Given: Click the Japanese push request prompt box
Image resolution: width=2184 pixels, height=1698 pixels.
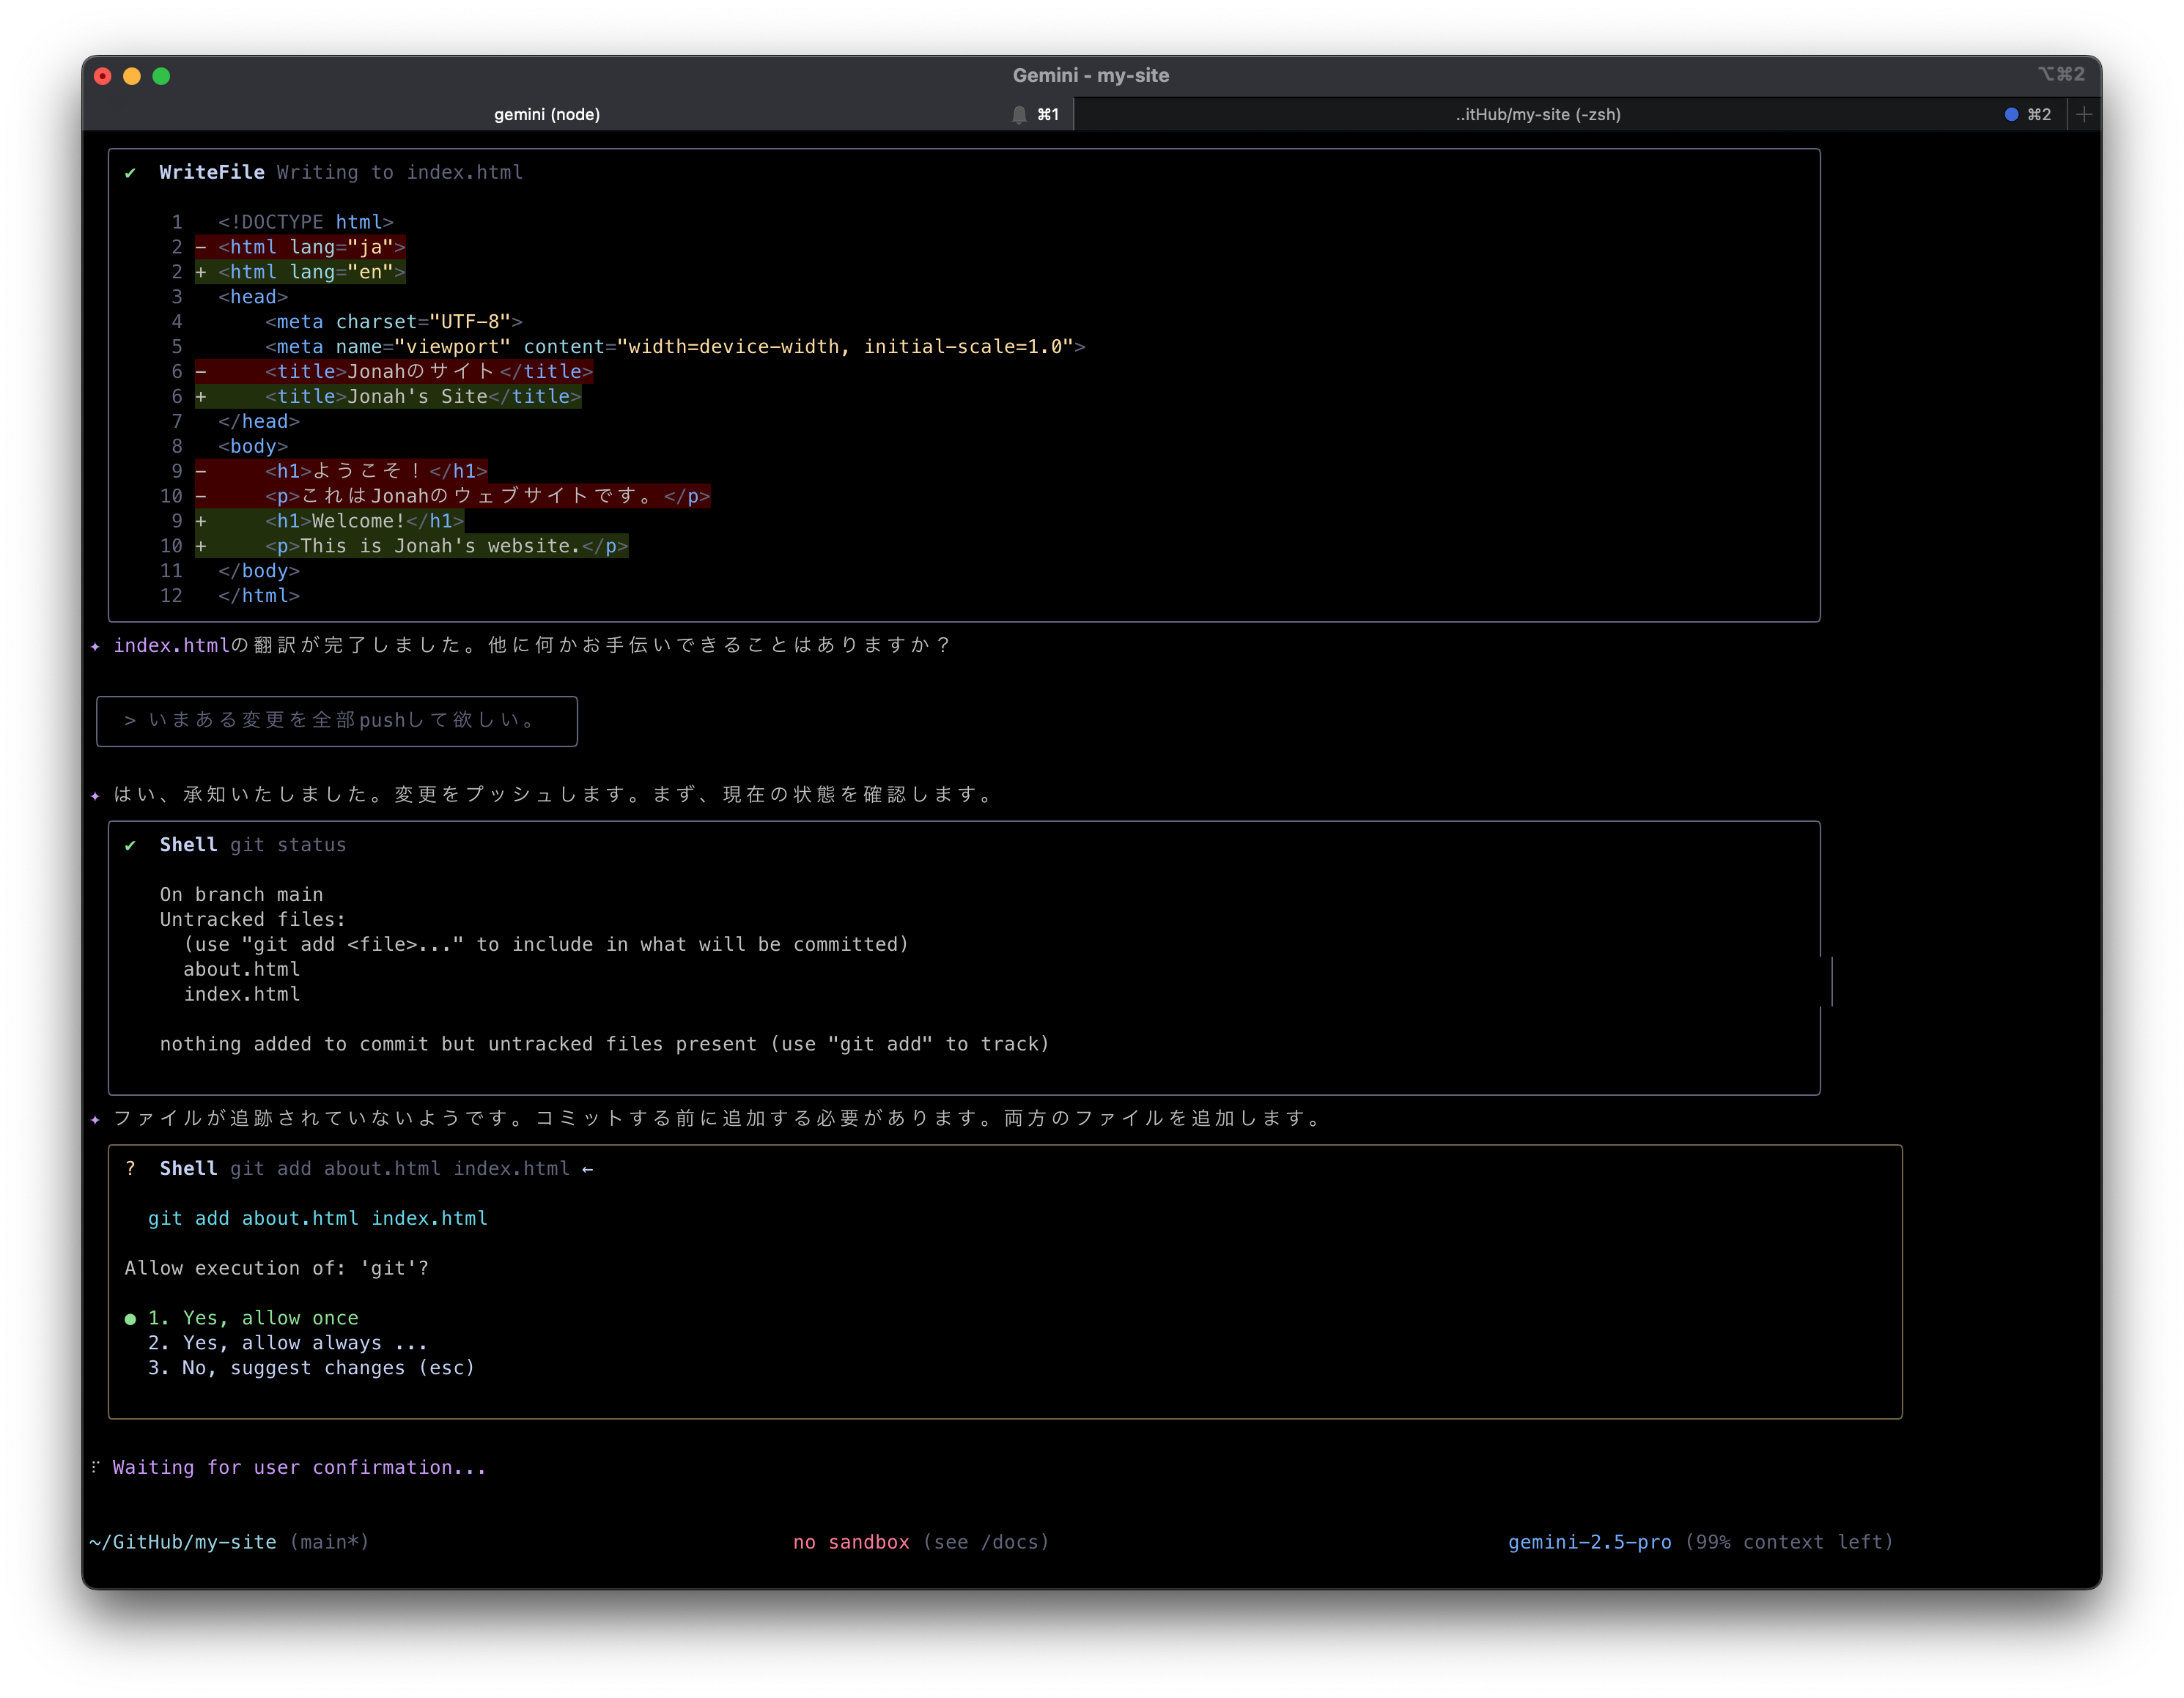Looking at the screenshot, I should 337,721.
